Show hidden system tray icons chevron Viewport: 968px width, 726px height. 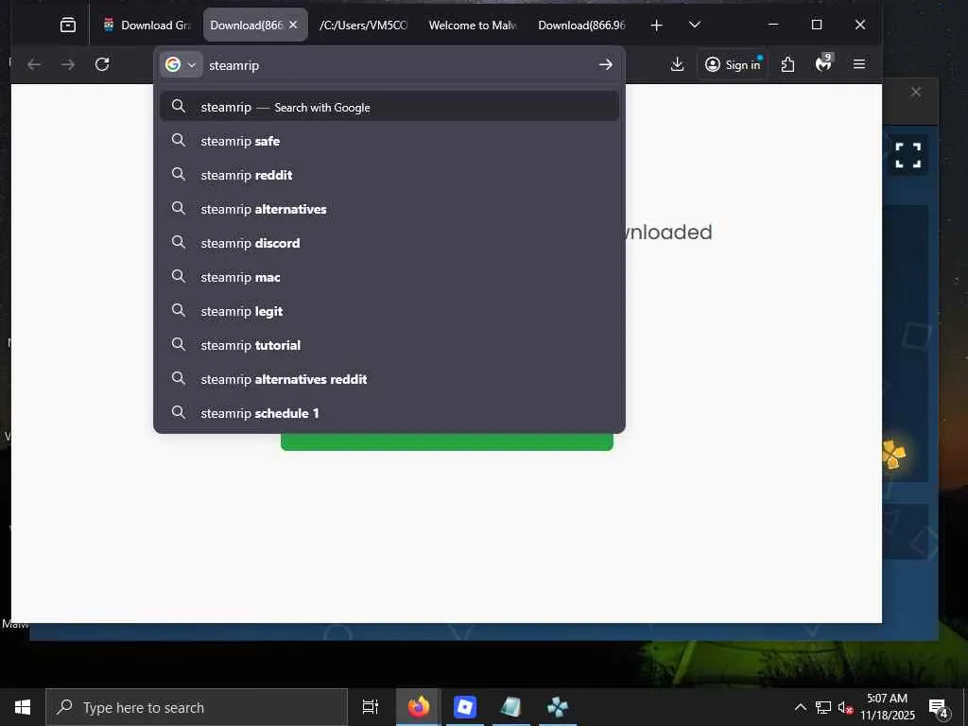(x=800, y=707)
